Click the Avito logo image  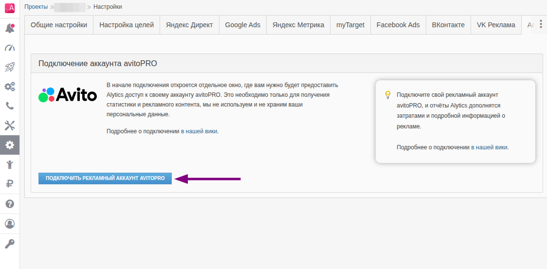click(x=67, y=94)
